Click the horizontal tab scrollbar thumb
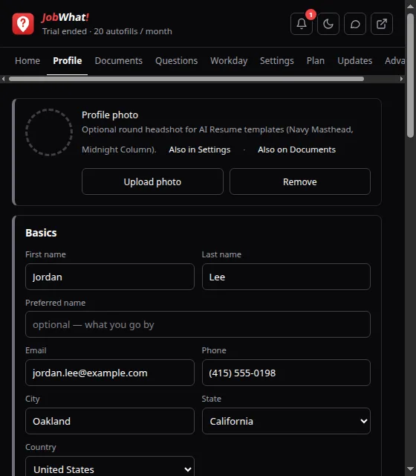 click(x=186, y=79)
